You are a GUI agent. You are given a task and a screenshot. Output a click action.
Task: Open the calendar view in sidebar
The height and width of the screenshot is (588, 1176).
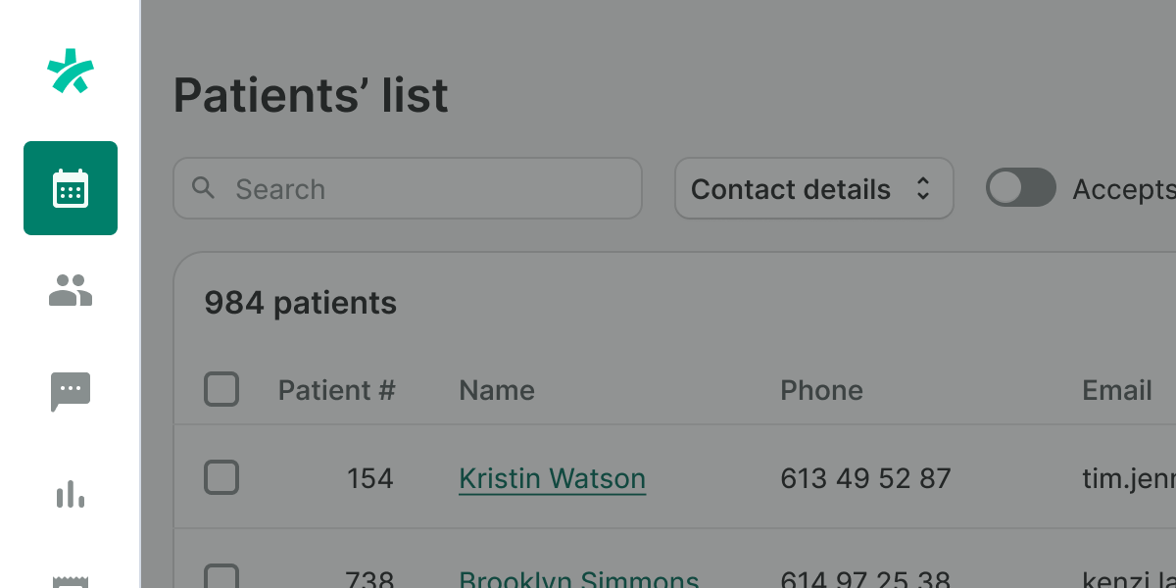click(71, 188)
